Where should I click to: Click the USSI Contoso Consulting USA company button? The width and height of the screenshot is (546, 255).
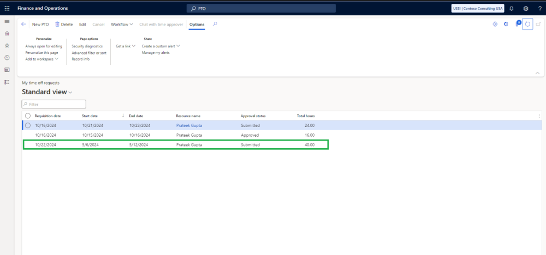(x=478, y=8)
